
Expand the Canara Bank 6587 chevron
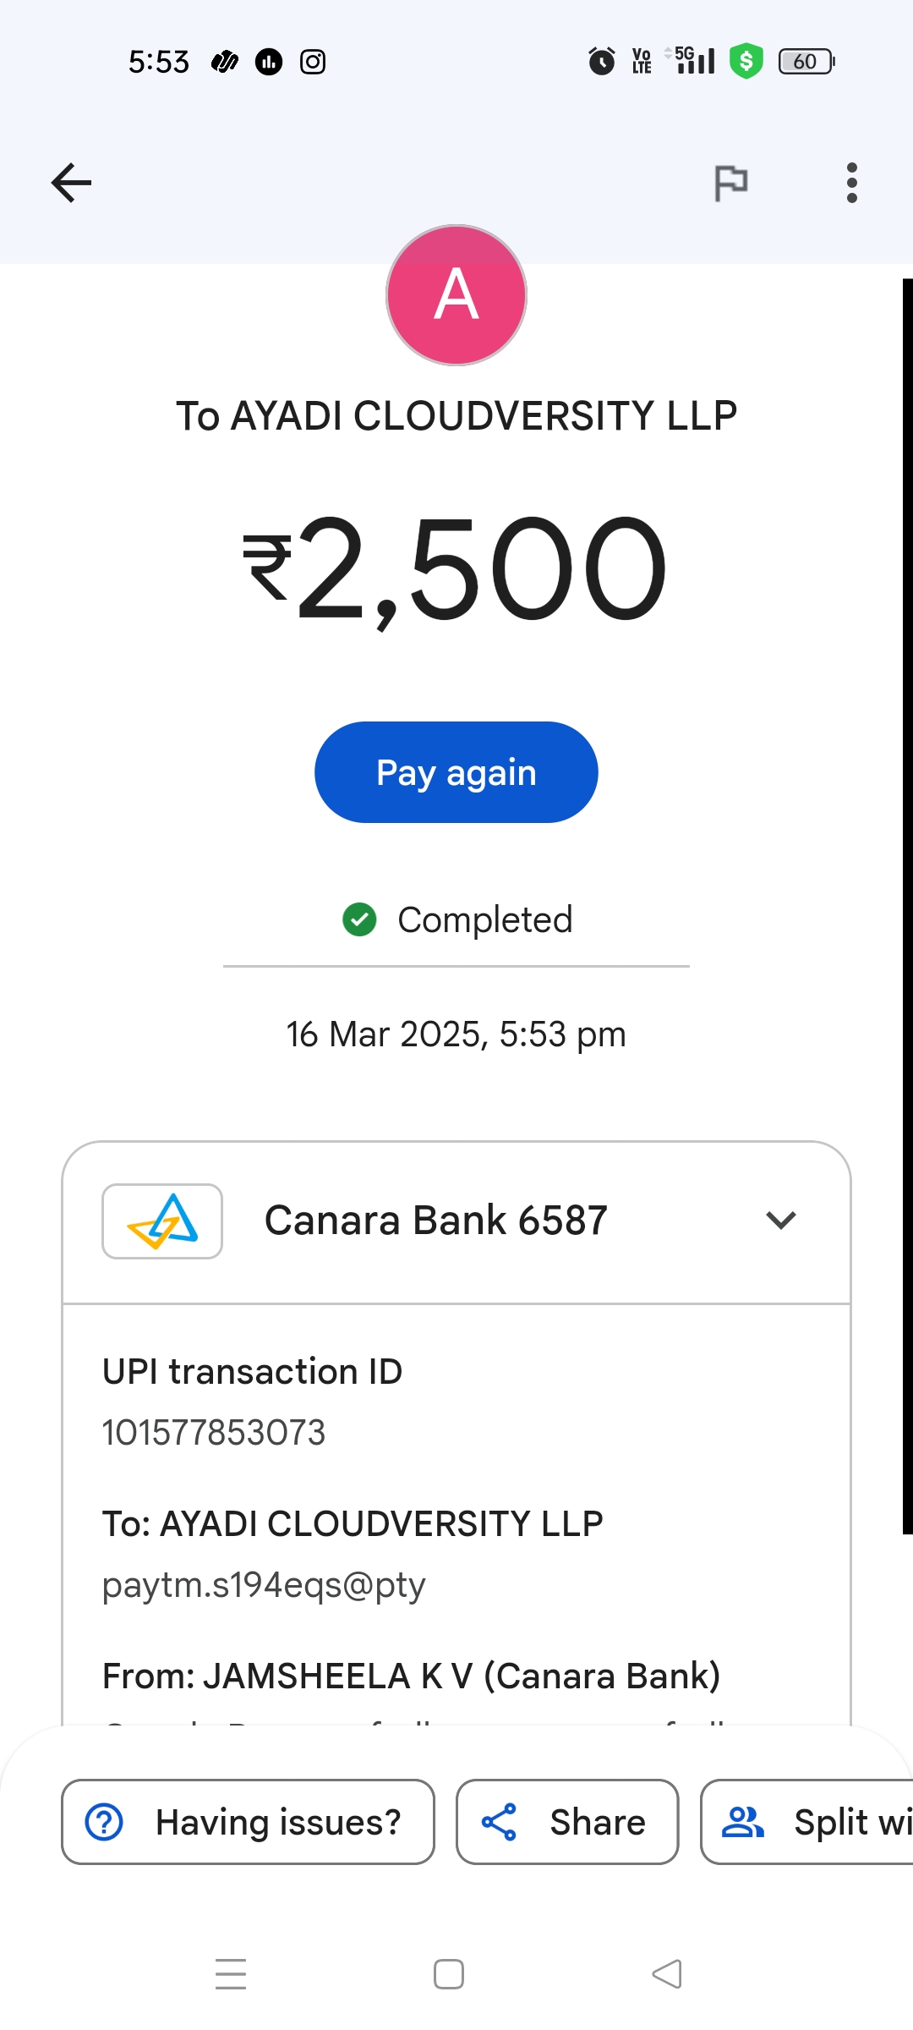click(780, 1221)
